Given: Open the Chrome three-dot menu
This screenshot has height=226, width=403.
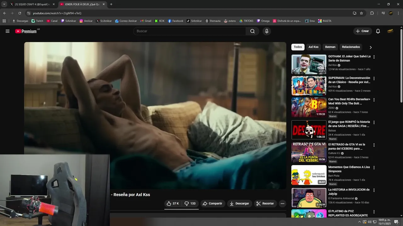Looking at the screenshot, I should pyautogui.click(x=399, y=13).
